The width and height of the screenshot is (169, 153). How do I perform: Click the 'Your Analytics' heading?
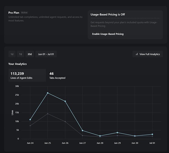tap(17, 64)
